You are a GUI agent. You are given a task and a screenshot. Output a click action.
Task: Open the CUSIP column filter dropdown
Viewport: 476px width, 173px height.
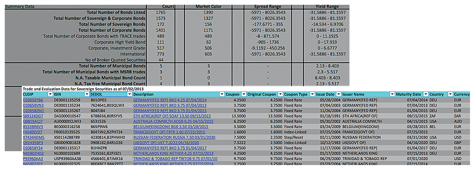50,94
